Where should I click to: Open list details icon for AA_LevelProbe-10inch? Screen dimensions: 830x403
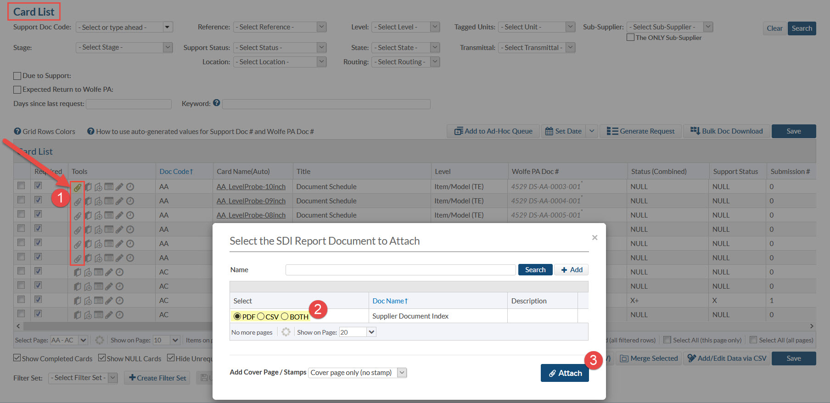point(109,187)
